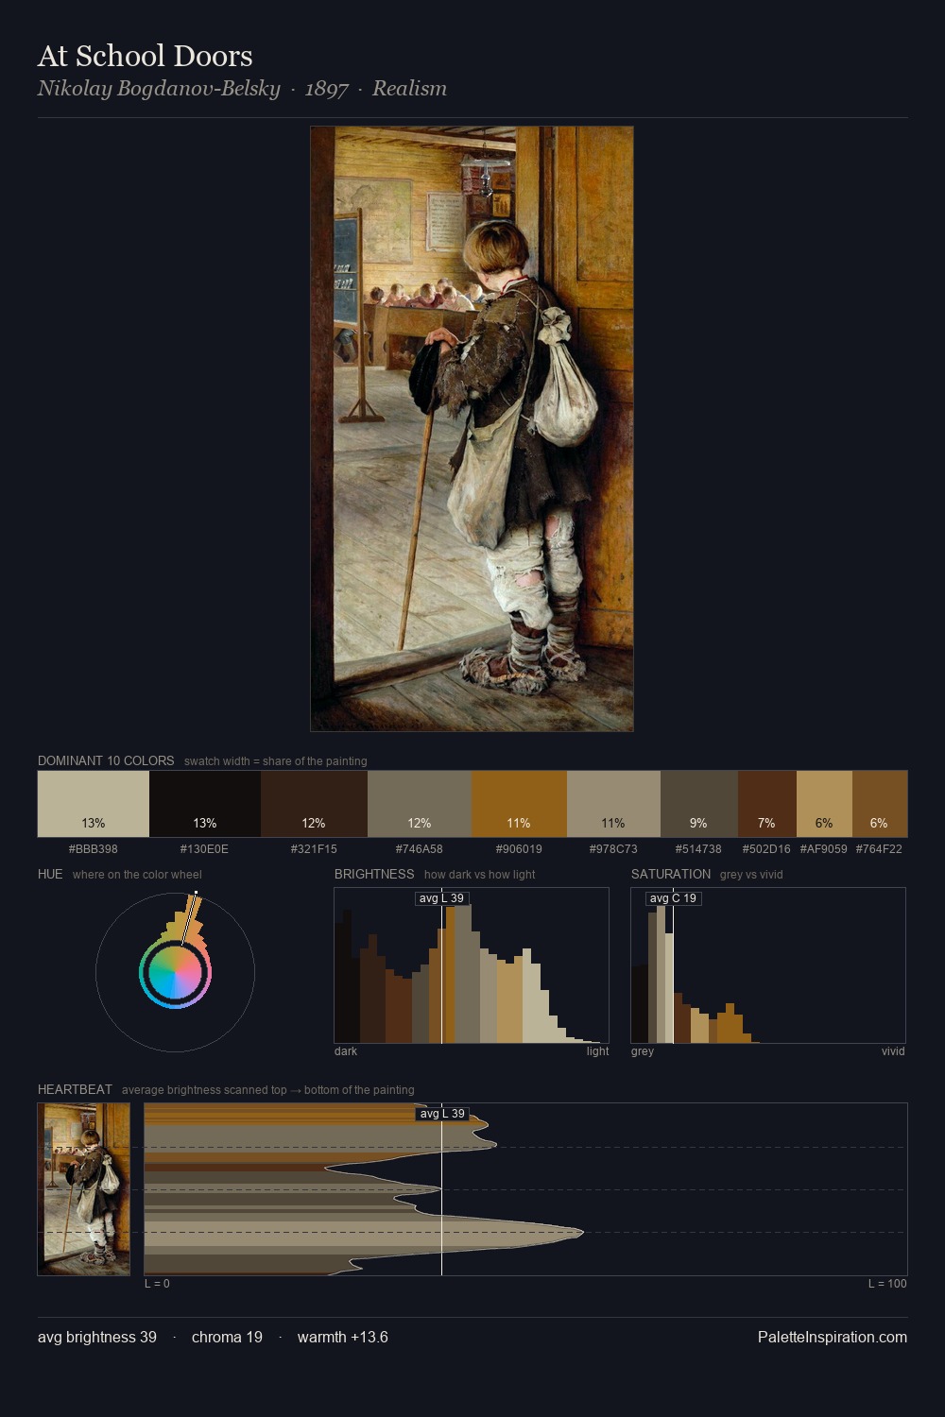Image resolution: width=945 pixels, height=1417 pixels.
Task: Click the 'avg L 39' heartbeat chart label
Action: point(442,1114)
